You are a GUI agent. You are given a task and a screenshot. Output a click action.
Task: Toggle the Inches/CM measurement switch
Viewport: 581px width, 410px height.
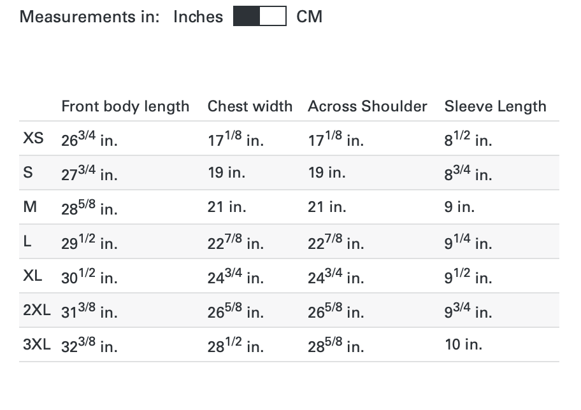[259, 16]
